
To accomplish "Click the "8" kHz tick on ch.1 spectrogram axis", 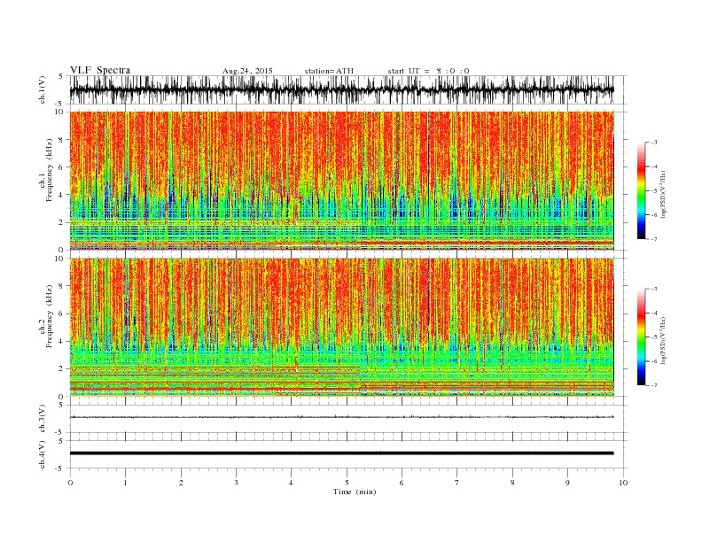I will 62,140.
